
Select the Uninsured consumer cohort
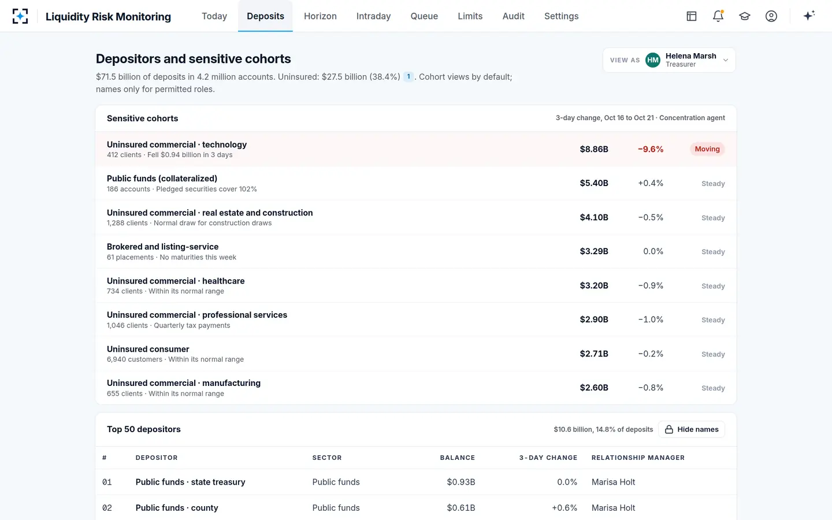(416, 354)
